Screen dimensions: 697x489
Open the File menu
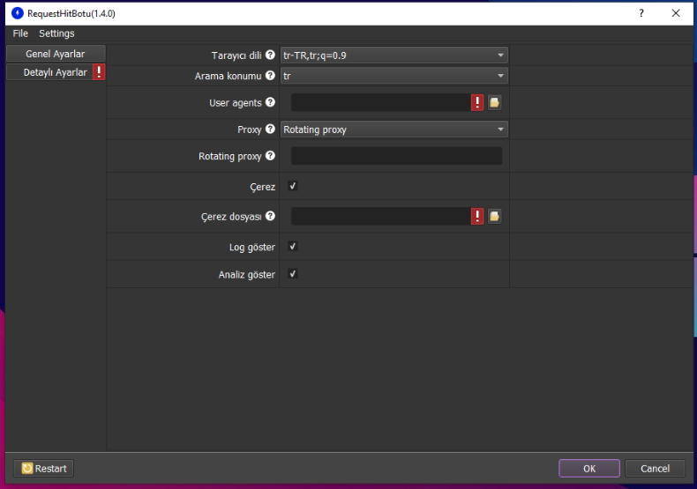point(20,33)
